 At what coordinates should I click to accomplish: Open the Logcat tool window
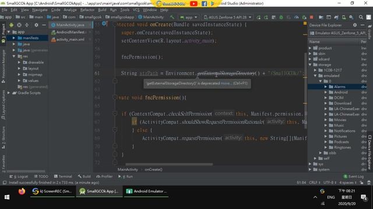tap(19, 176)
